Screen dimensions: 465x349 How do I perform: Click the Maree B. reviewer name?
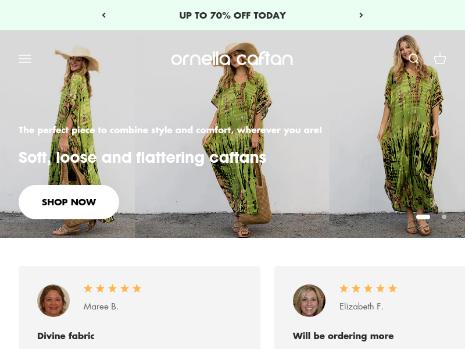[x=101, y=307]
